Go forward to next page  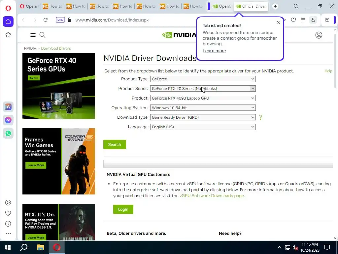[35, 20]
